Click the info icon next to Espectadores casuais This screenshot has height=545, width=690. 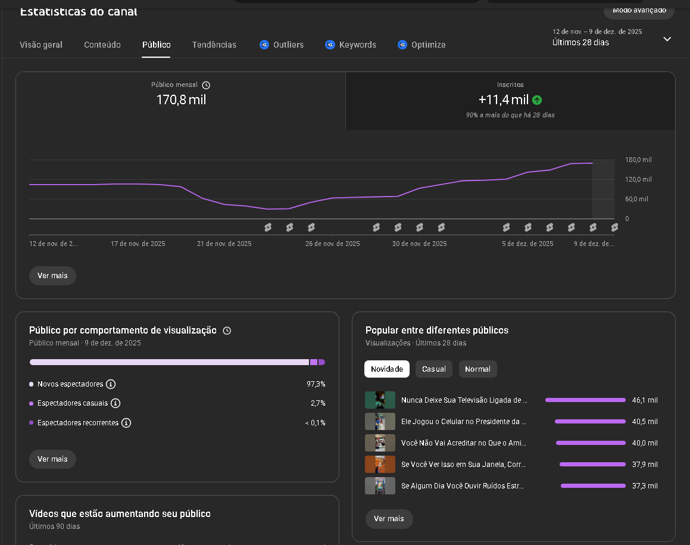tap(115, 403)
